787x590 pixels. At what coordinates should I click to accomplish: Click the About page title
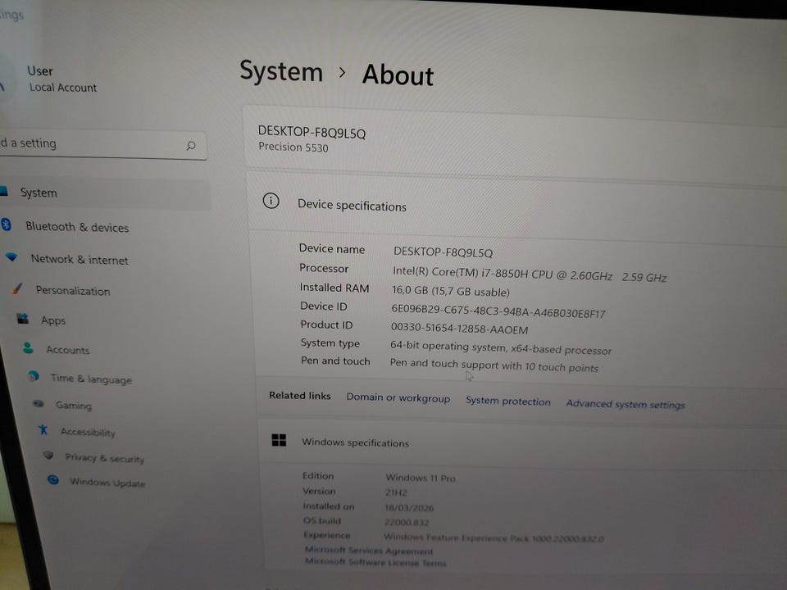[x=398, y=75]
